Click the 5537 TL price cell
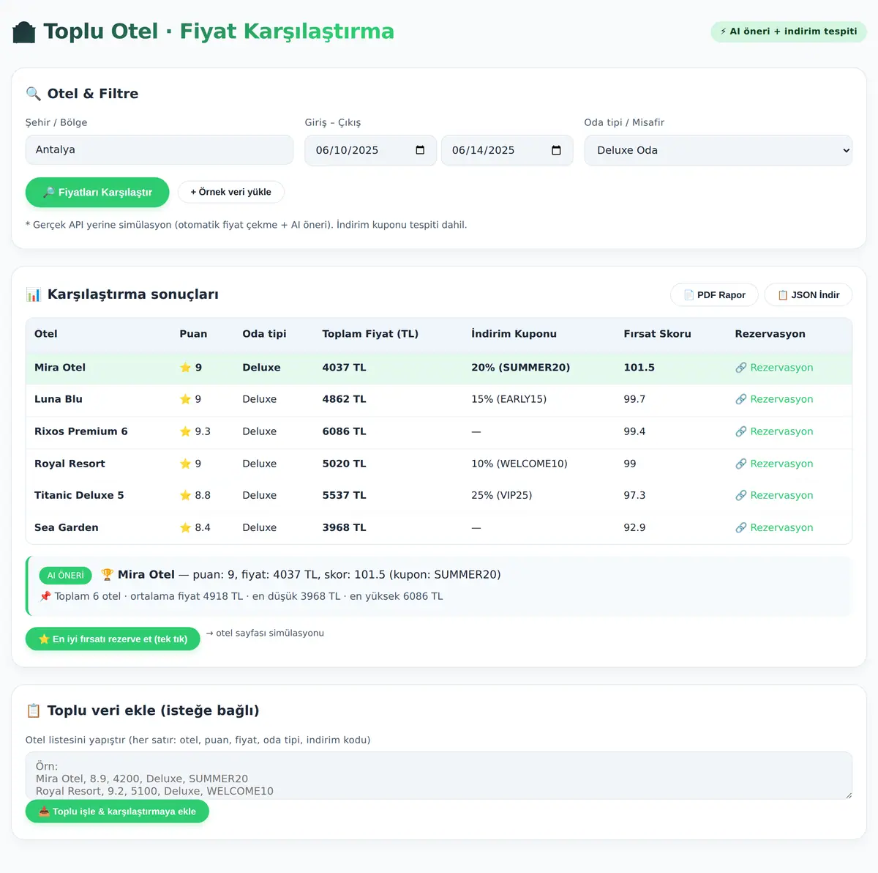This screenshot has height=873, width=878. coord(344,495)
